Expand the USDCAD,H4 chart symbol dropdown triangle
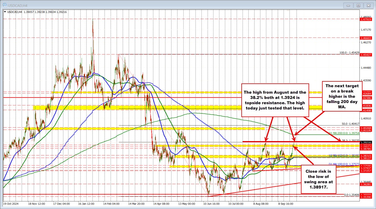Screen dimensions: 376x209 [x=5, y=12]
